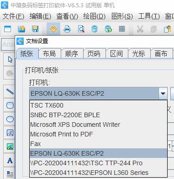Choose TSC TX600 printer
174x179 pixels.
[98, 105]
